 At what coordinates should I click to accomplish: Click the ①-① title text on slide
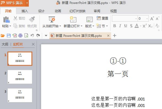point(118,61)
